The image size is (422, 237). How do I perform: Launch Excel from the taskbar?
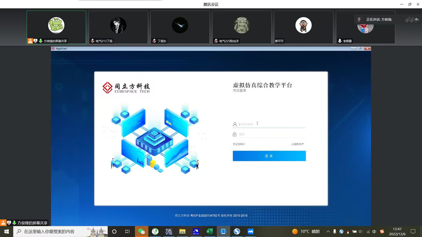click(x=210, y=232)
